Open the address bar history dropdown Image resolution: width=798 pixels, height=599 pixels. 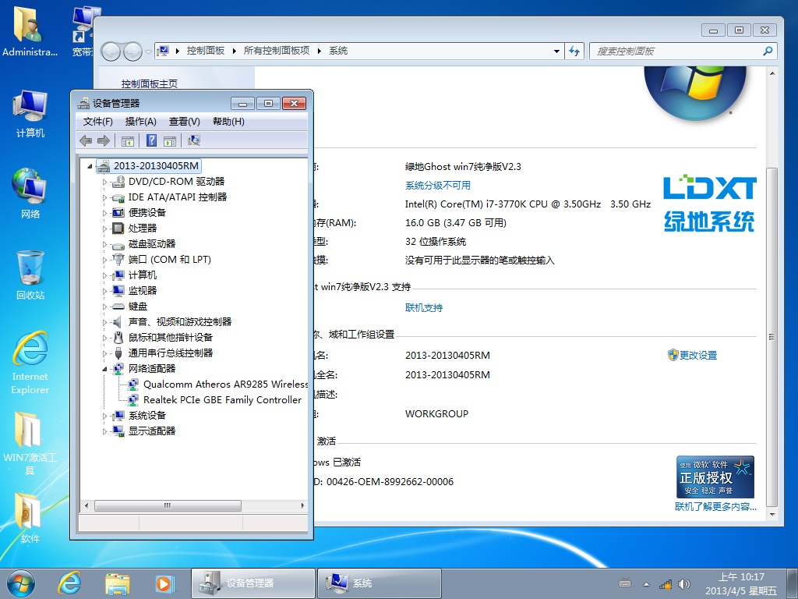pos(556,51)
